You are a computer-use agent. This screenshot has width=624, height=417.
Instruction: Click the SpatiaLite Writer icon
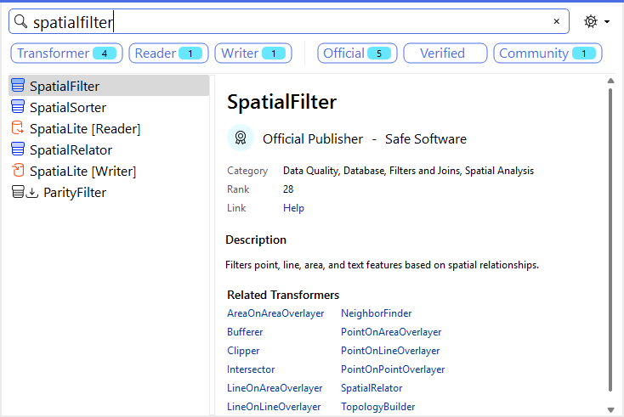[18, 171]
